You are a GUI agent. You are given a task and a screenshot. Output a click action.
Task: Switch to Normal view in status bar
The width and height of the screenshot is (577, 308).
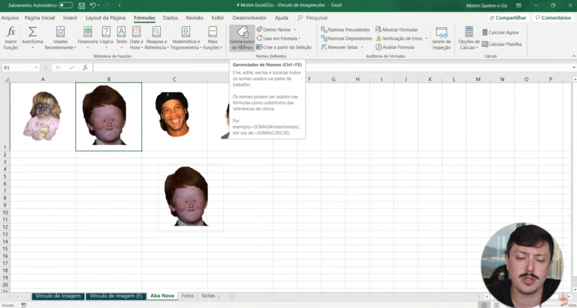pos(484,305)
